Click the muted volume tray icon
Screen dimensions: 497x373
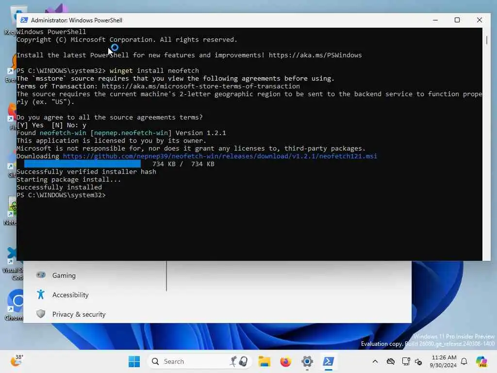(418, 361)
